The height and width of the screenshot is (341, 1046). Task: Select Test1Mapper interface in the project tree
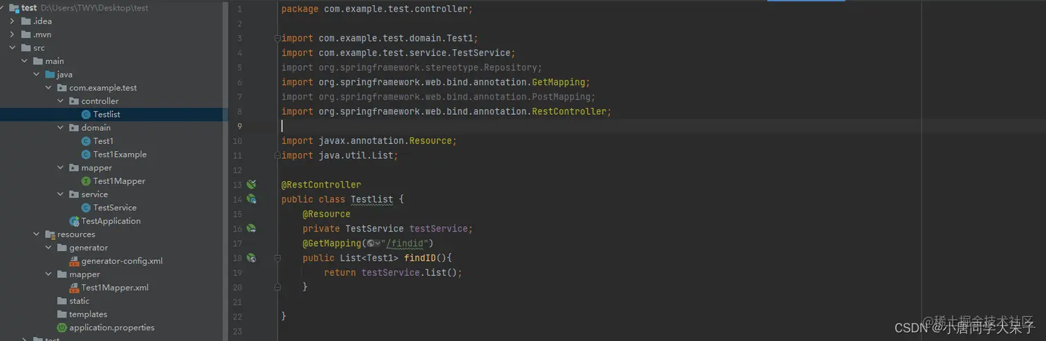[119, 181]
